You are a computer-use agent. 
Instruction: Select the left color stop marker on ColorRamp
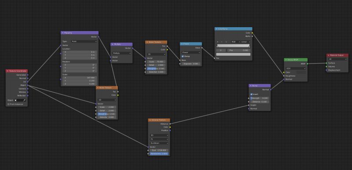pos(217,47)
